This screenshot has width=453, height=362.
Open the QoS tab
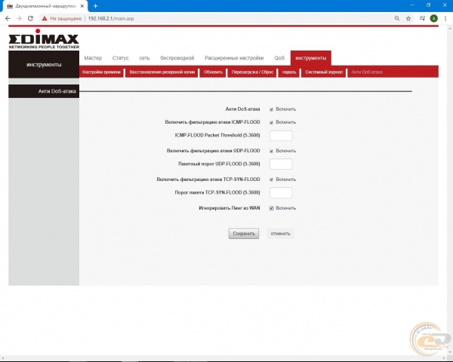(x=279, y=58)
